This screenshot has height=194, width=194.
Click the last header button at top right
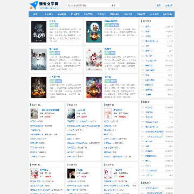coord(169,5)
